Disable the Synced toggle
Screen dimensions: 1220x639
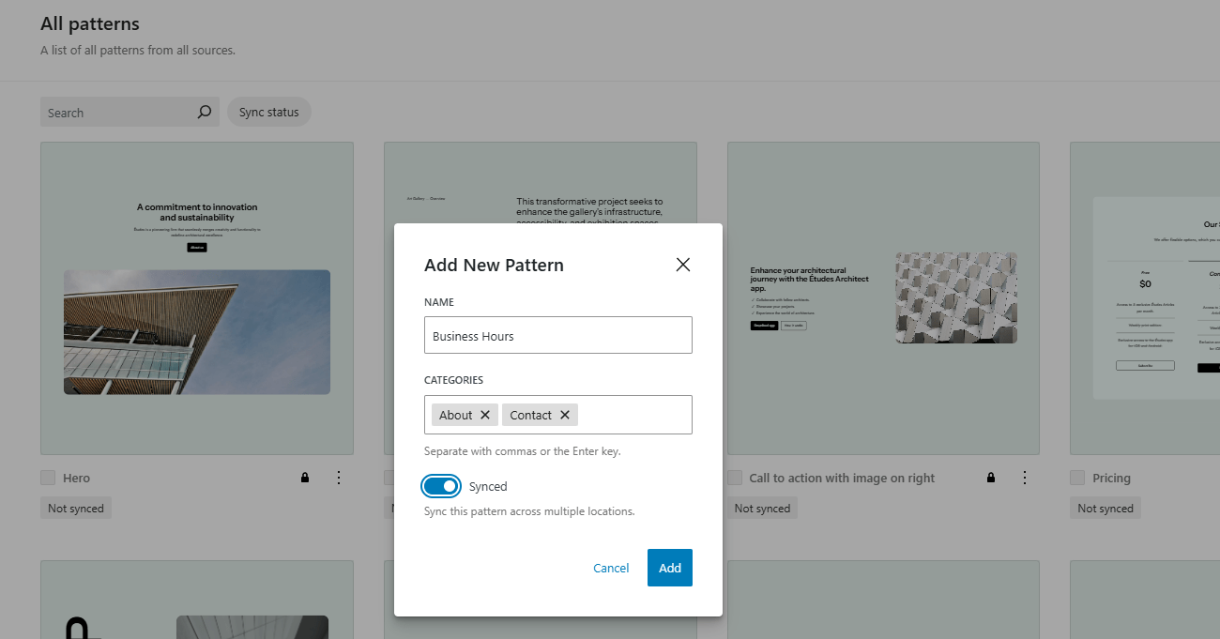click(441, 486)
